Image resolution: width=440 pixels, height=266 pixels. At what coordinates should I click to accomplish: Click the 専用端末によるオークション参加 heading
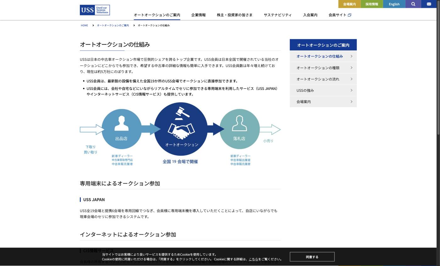tap(120, 183)
